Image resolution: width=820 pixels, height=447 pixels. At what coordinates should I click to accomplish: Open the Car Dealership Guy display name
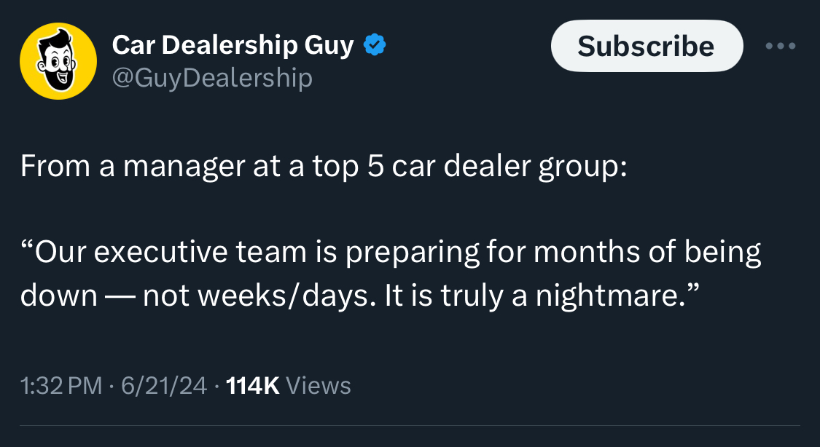(x=233, y=45)
